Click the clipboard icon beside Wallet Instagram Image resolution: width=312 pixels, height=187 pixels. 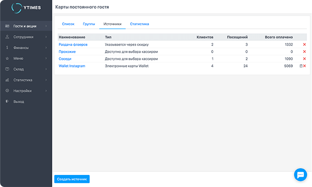tap(301, 66)
